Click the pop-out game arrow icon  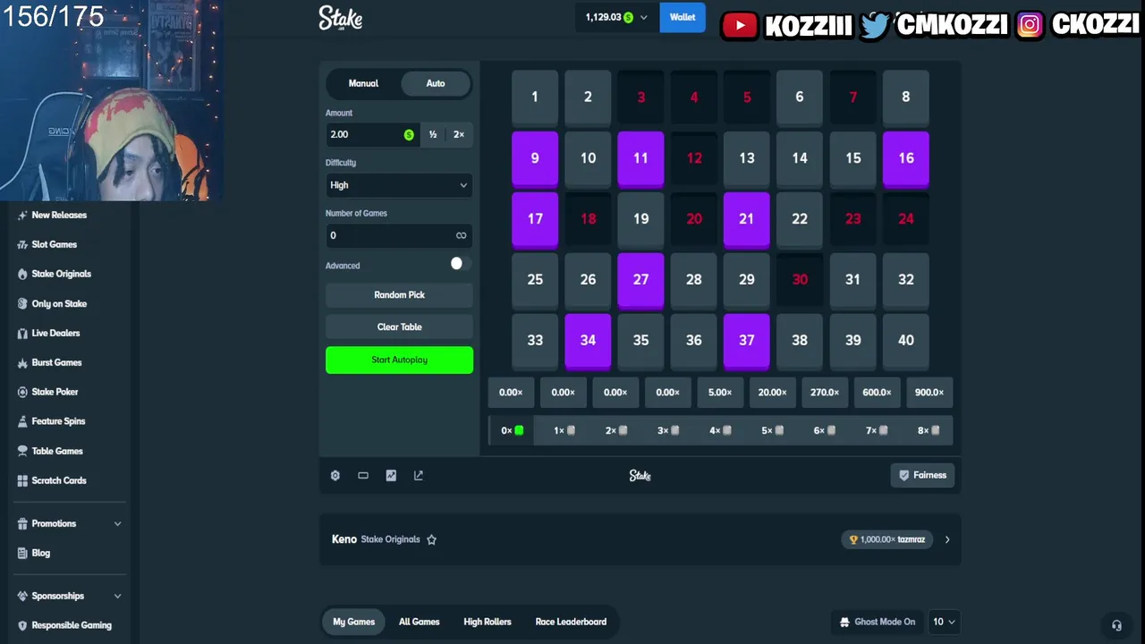(418, 476)
